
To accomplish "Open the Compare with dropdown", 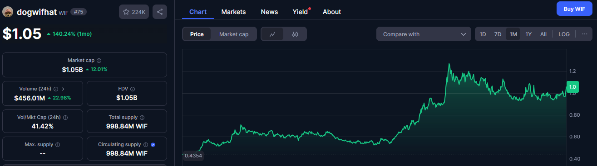I will point(424,34).
